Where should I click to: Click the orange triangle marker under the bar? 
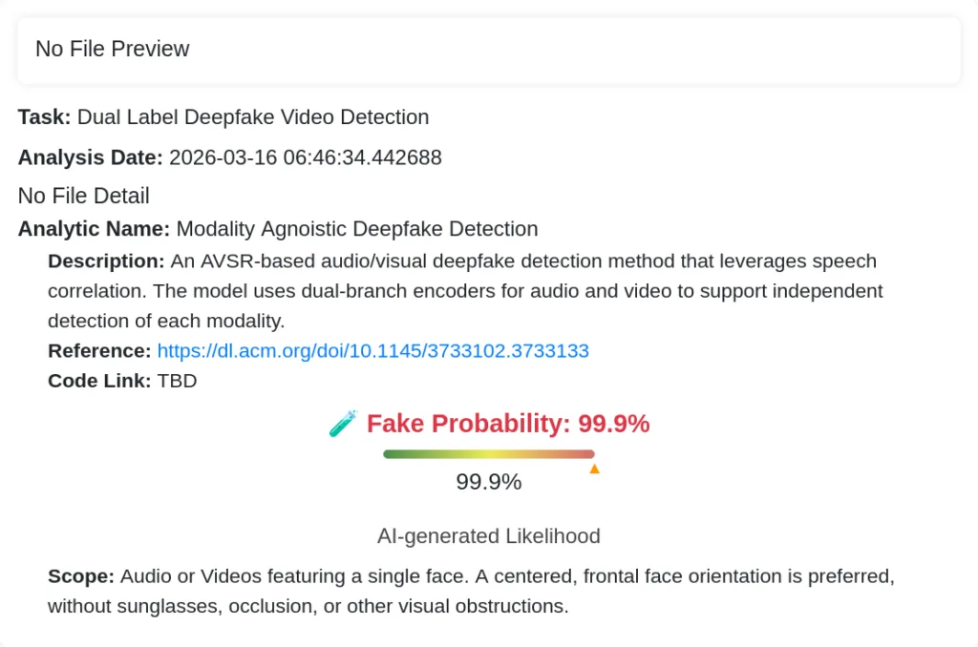tap(594, 469)
